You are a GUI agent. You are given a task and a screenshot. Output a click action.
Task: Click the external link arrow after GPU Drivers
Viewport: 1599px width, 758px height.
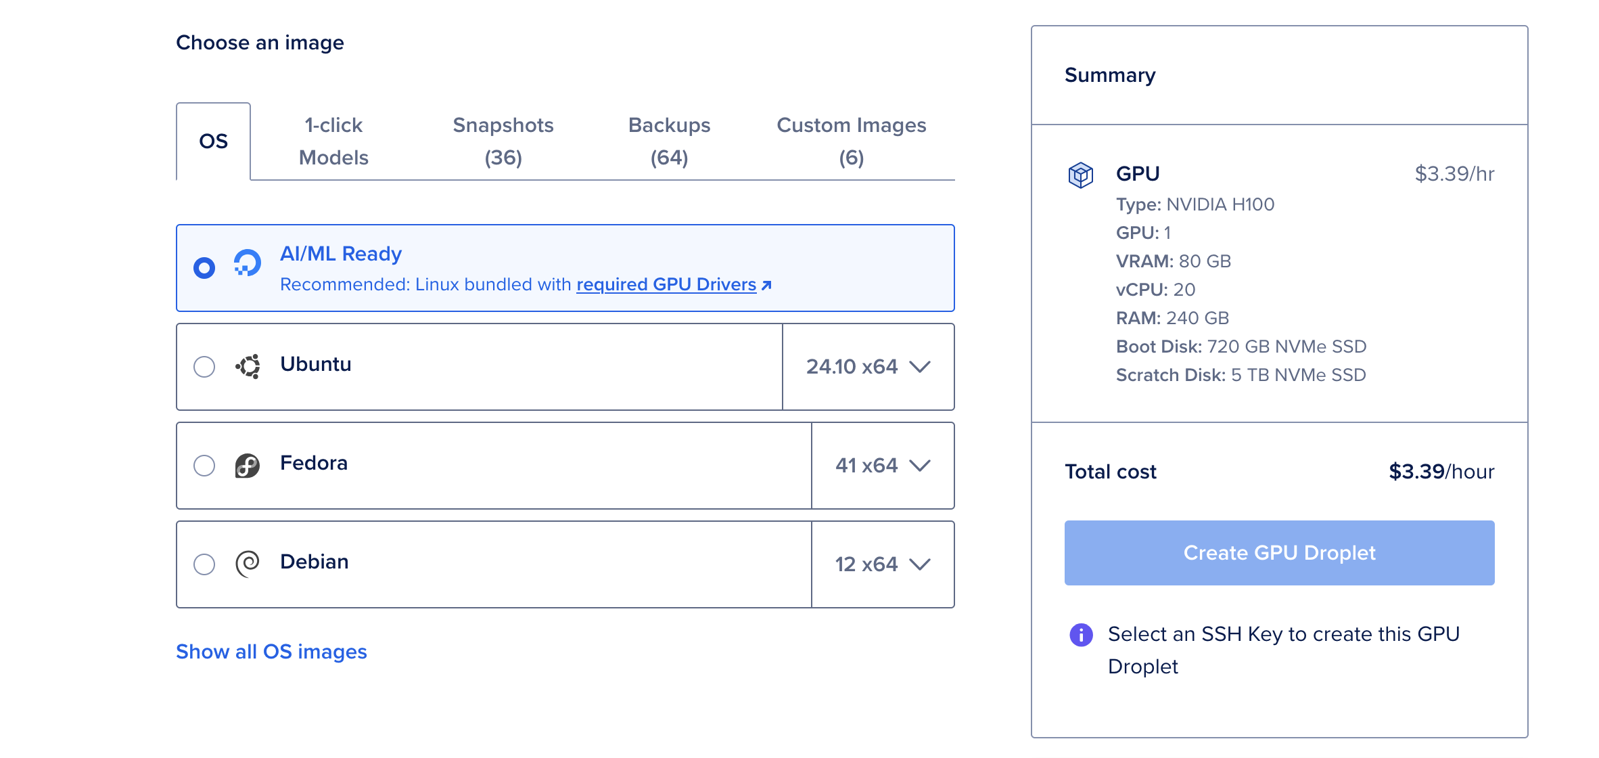(766, 286)
